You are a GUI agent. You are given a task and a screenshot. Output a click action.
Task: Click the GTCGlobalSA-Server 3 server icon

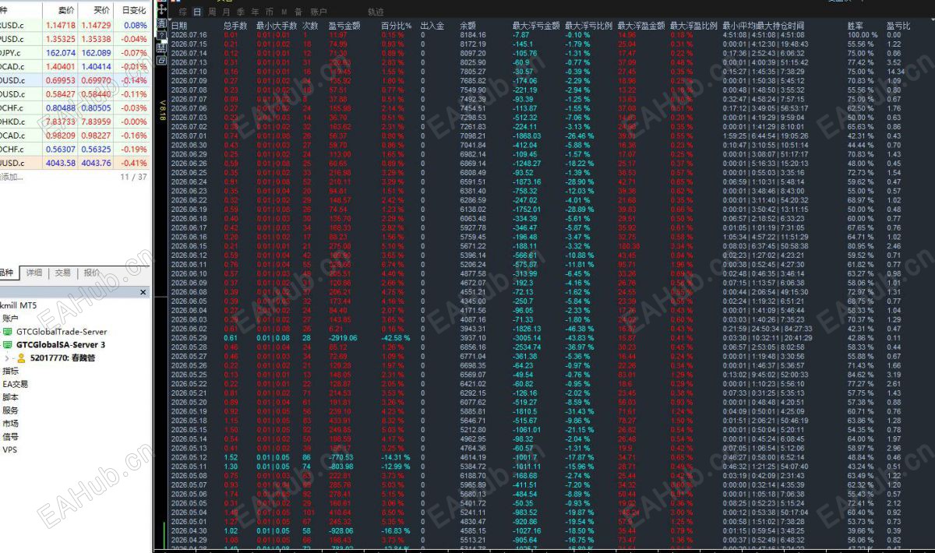coord(8,344)
